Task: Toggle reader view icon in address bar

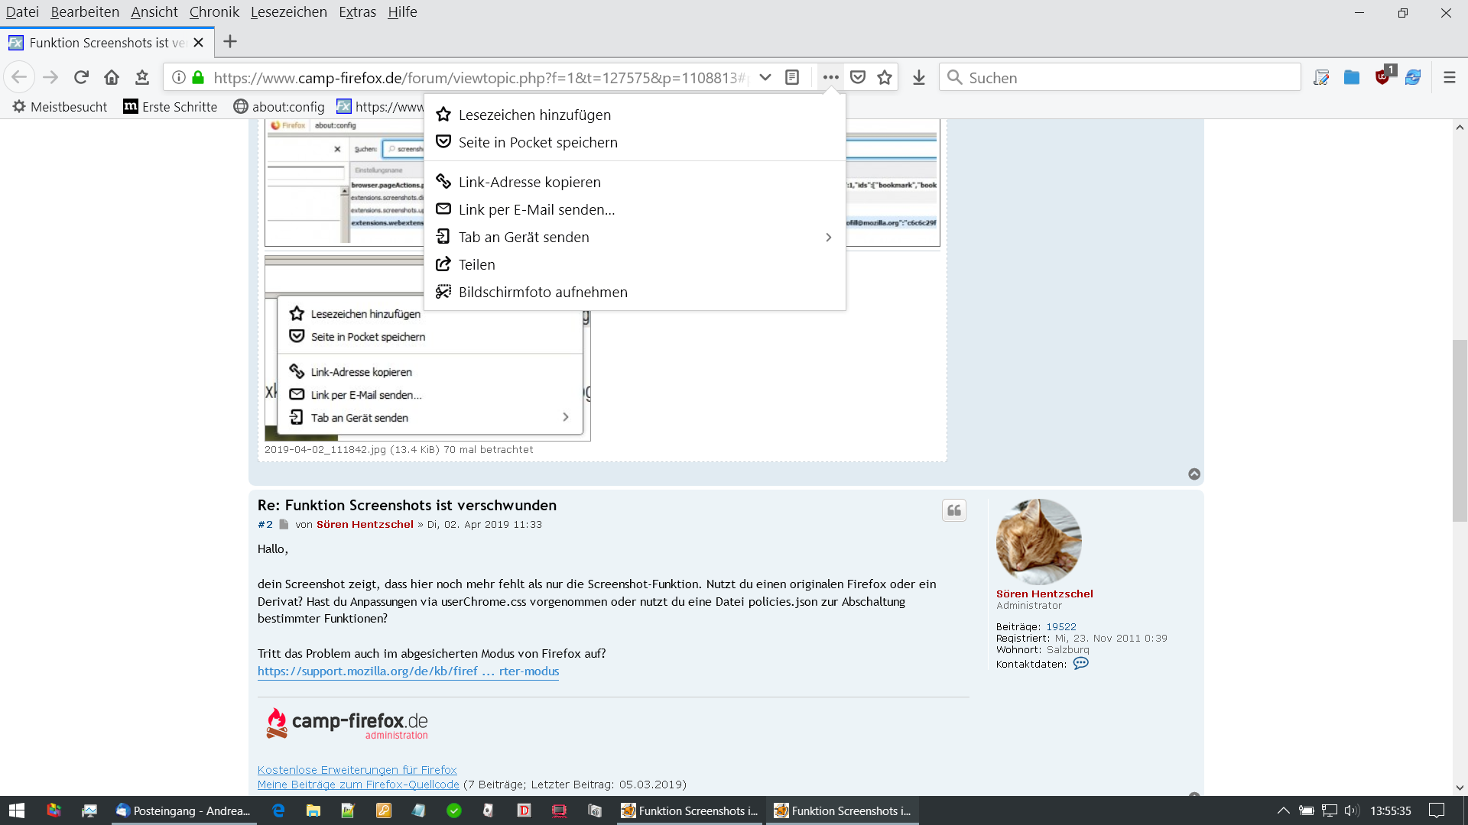Action: pos(792,77)
